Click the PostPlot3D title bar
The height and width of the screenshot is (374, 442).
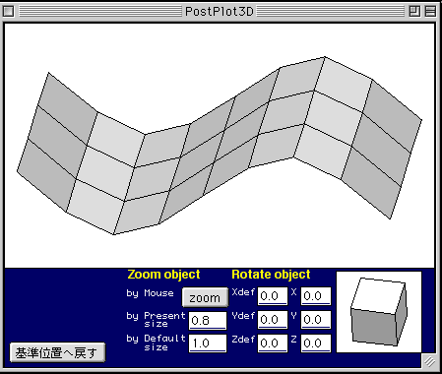coord(220,12)
